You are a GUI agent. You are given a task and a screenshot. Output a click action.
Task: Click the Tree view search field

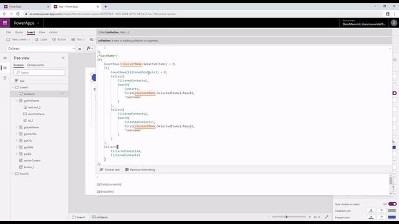click(39, 73)
